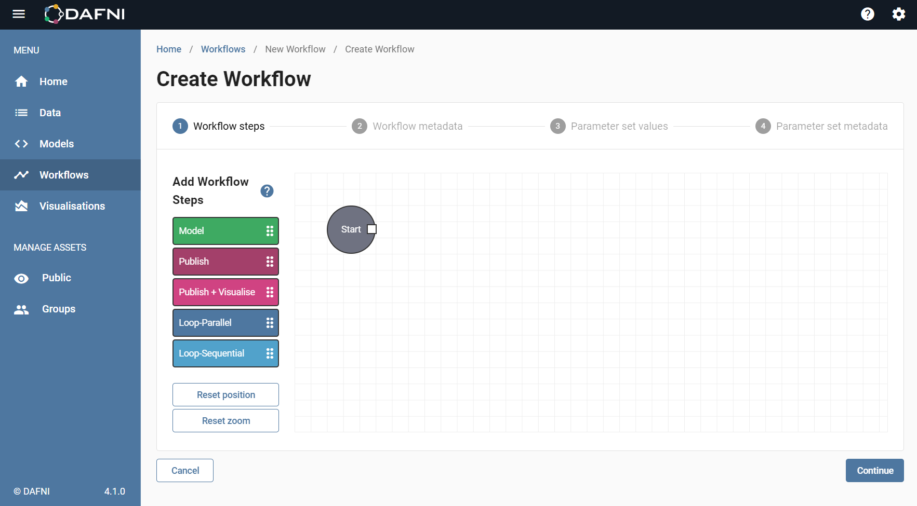Screen dimensions: 917x506
Task: Select the Parameter set values step indicator
Action: click(557, 126)
